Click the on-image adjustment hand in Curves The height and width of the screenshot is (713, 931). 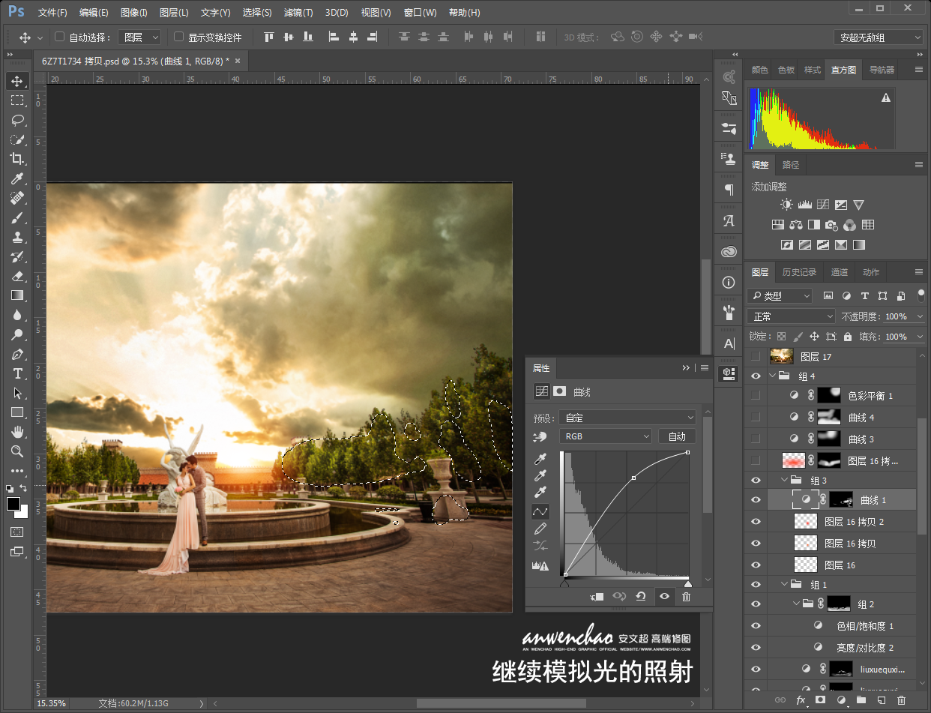[x=540, y=436]
